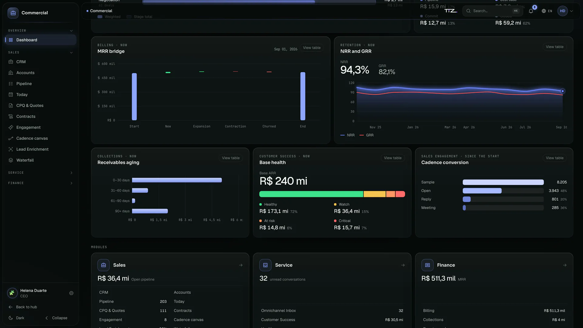Collapse the Overview section
The height and width of the screenshot is (328, 583).
pyautogui.click(x=41, y=31)
